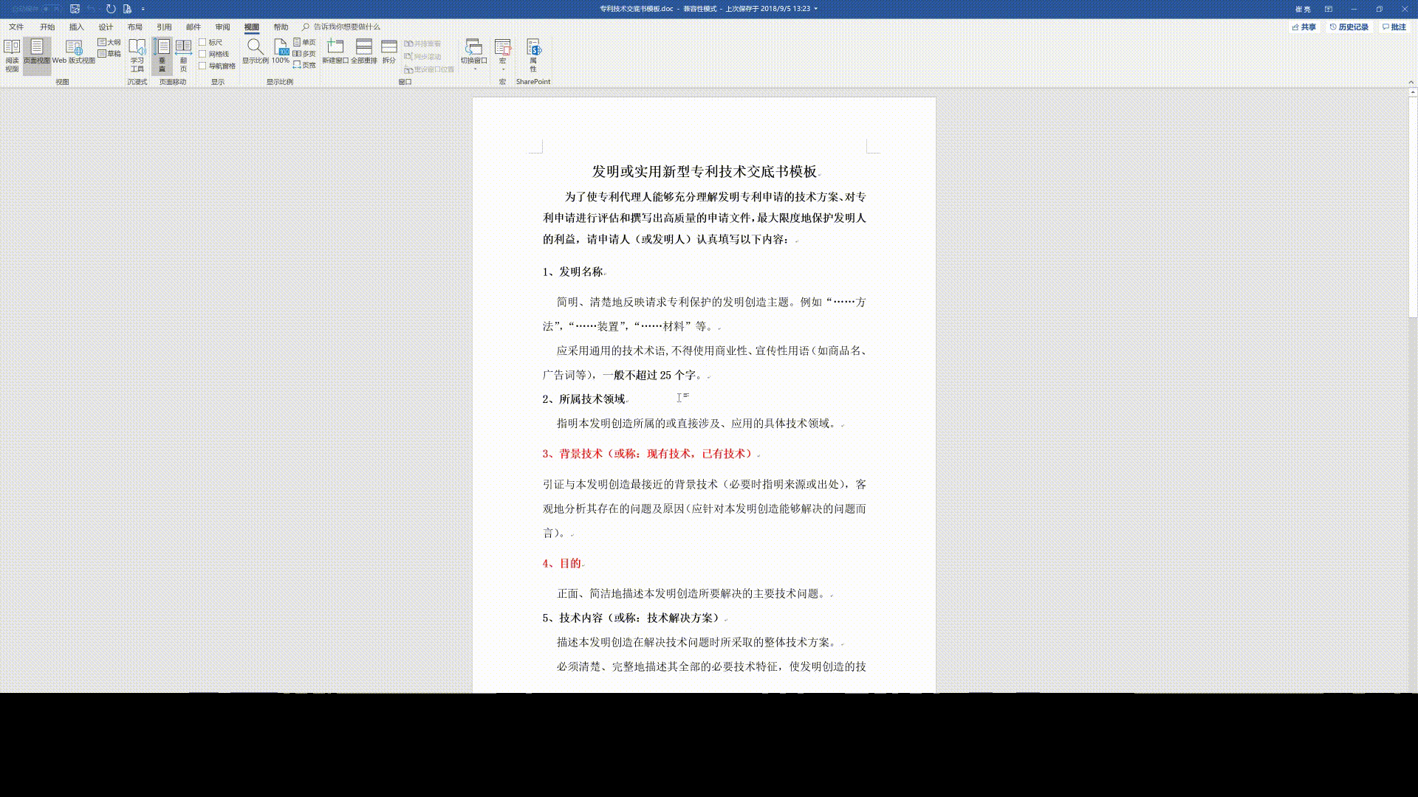Collapse the ribbon with the chevron
1418x797 pixels.
coord(1411,82)
